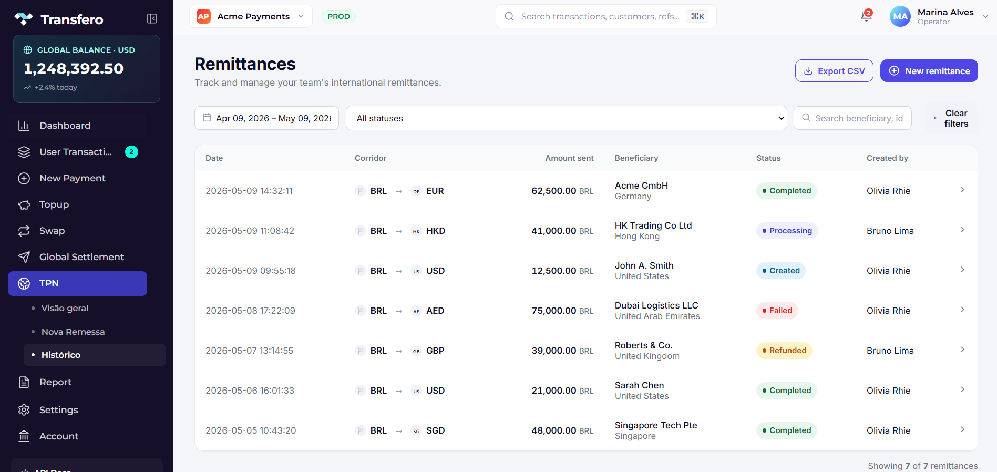Click the Settings gear icon
The image size is (997, 472).
click(24, 410)
